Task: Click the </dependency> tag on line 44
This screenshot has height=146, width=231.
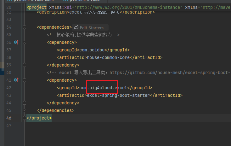Action: click(x=63, y=103)
